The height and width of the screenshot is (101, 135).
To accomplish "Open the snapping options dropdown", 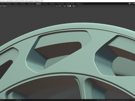I will pyautogui.click(x=71, y=6).
